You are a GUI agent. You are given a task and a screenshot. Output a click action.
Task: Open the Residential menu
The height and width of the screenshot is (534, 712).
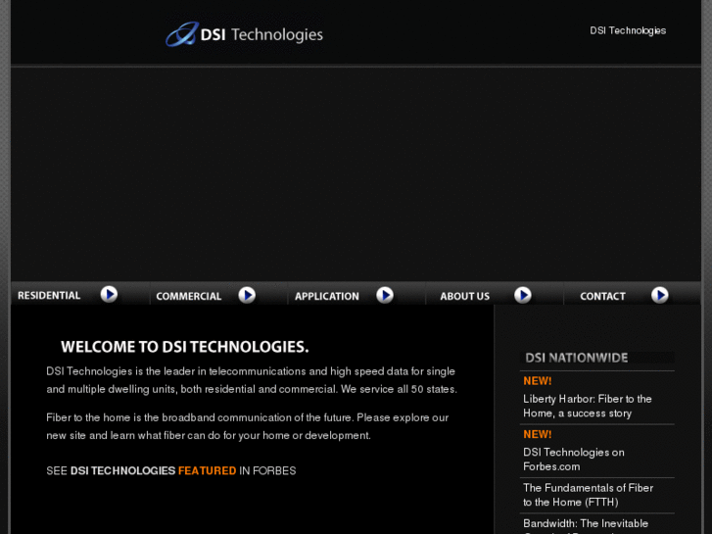coord(49,295)
